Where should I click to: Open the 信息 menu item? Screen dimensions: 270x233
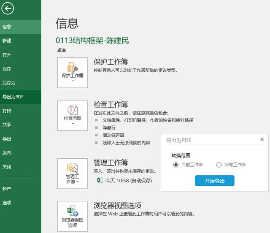pyautogui.click(x=21, y=27)
